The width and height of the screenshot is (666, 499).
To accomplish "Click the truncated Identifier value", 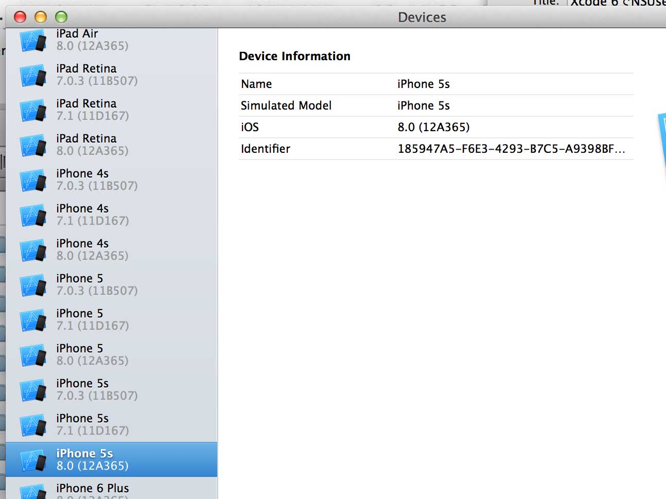I will pyautogui.click(x=511, y=149).
